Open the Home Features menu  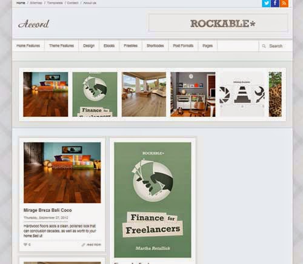(28, 45)
